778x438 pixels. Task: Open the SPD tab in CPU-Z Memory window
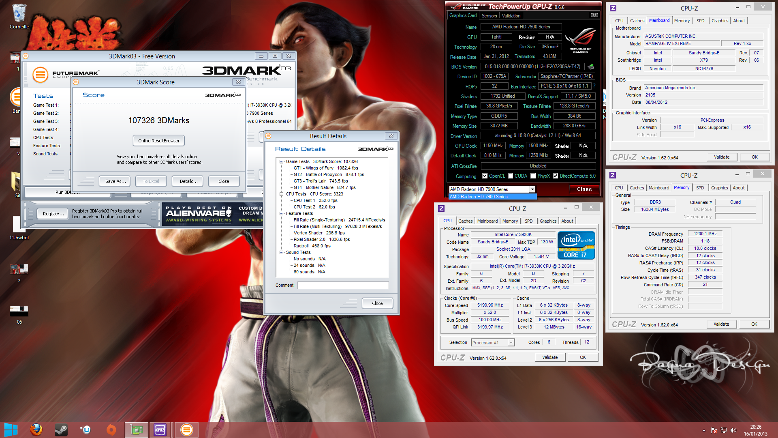click(x=700, y=188)
